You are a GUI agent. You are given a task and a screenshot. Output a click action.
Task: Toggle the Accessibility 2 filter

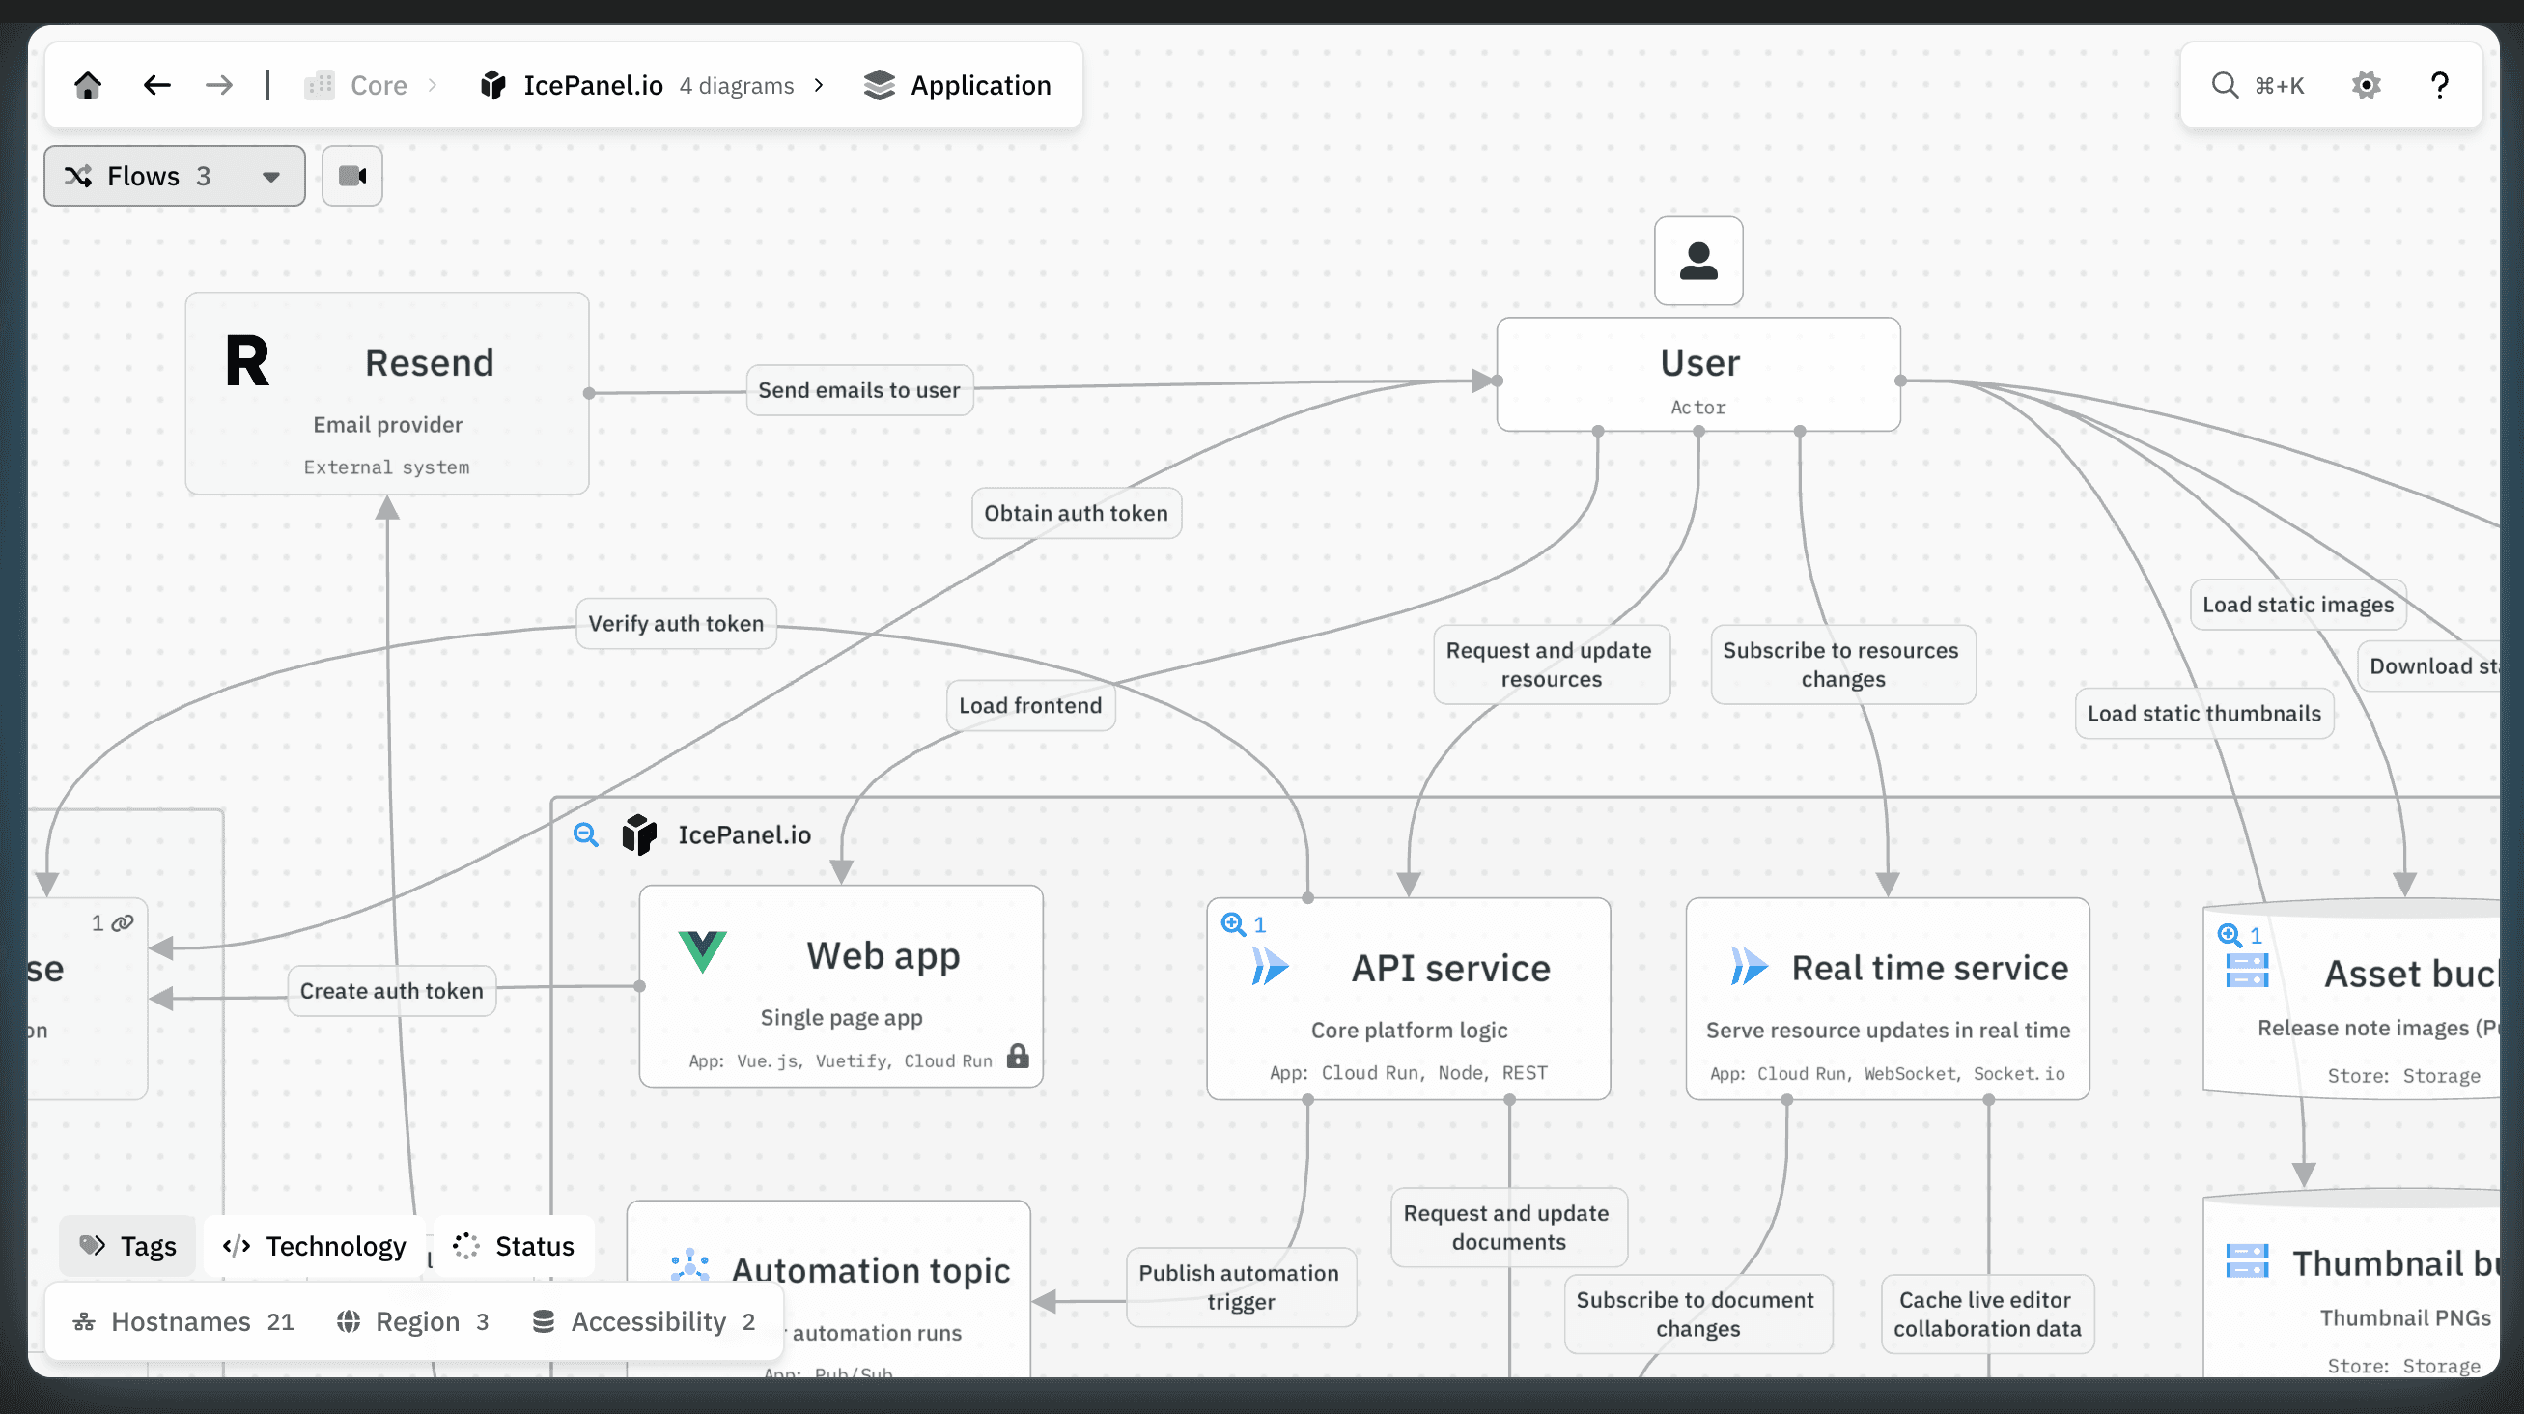click(x=644, y=1322)
